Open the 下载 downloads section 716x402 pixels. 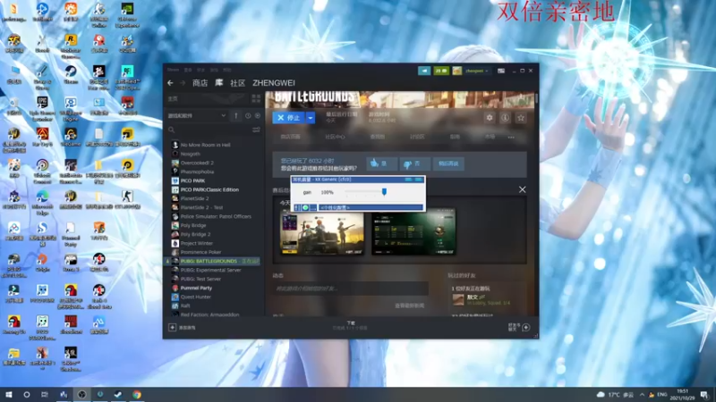pyautogui.click(x=351, y=325)
